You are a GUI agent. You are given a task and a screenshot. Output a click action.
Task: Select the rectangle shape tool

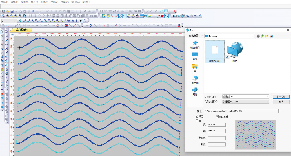(x=175, y=16)
